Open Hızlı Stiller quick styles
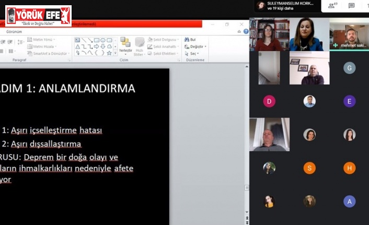369x225 pixels. click(x=139, y=46)
